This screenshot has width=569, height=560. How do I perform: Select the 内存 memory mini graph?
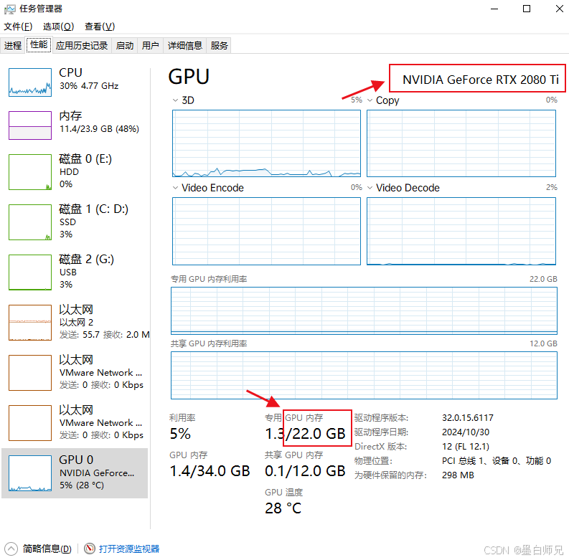click(30, 125)
